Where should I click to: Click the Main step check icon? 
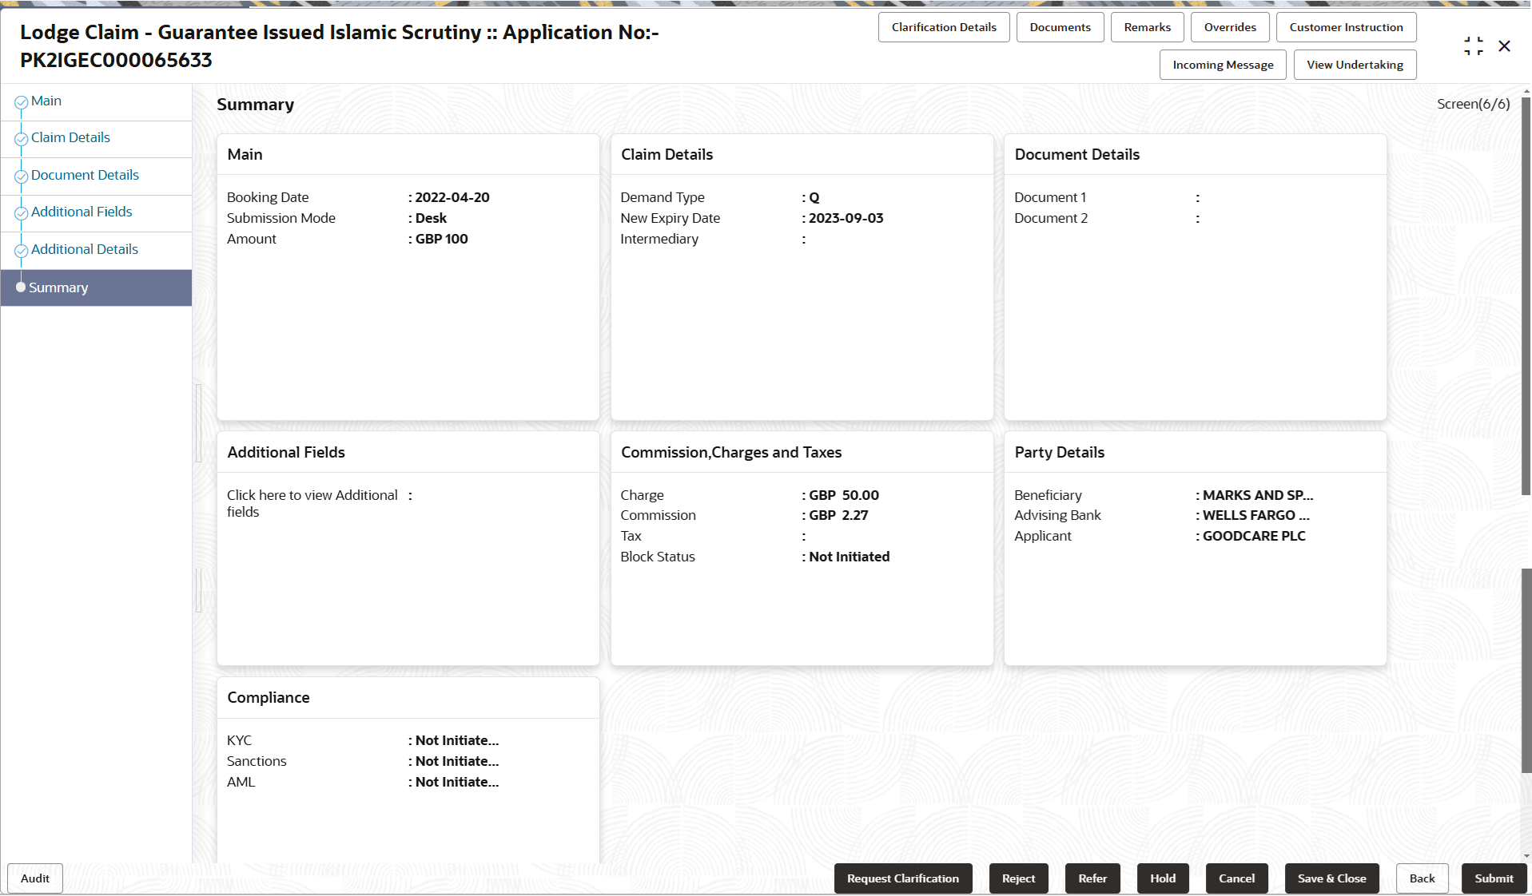(x=22, y=102)
